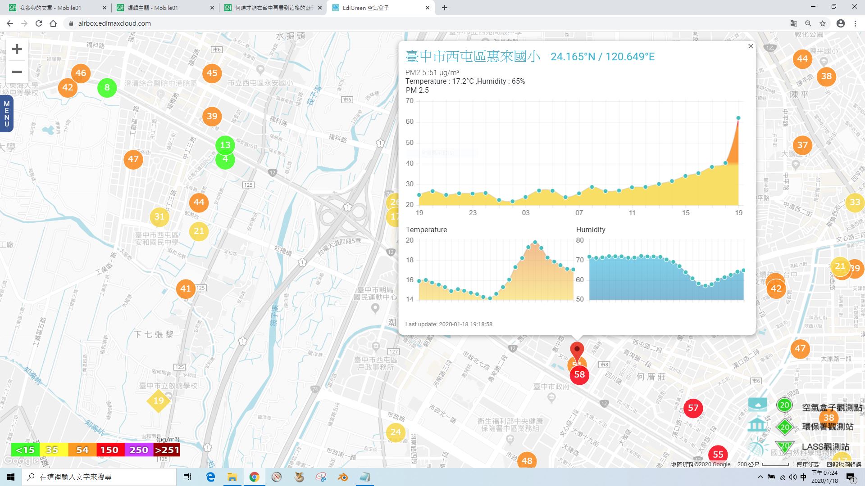Launch Microsoft Edge from the taskbar
The width and height of the screenshot is (865, 486).
coord(210,477)
